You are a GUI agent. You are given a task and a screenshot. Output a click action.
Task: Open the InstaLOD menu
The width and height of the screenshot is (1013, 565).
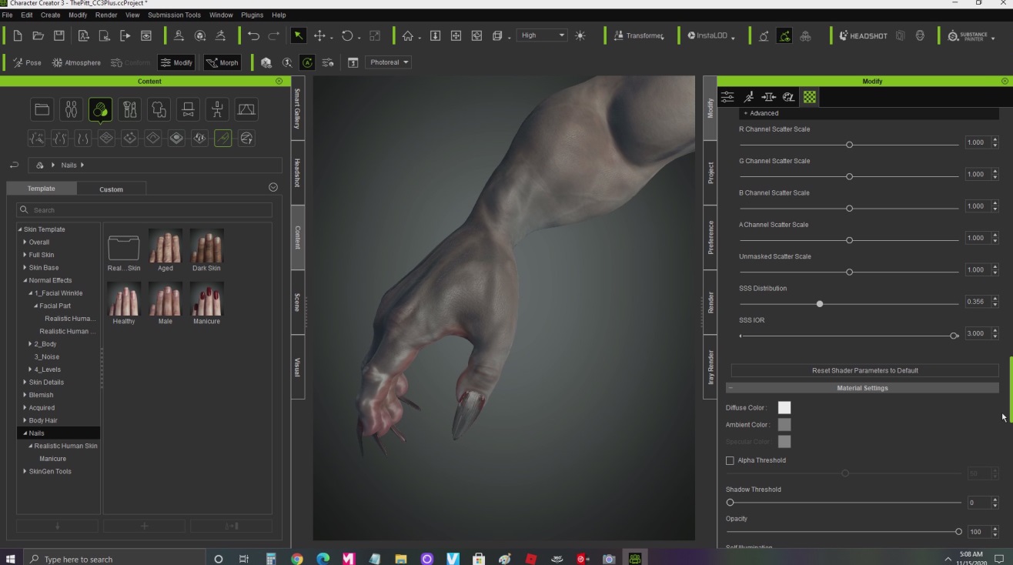tap(710, 35)
